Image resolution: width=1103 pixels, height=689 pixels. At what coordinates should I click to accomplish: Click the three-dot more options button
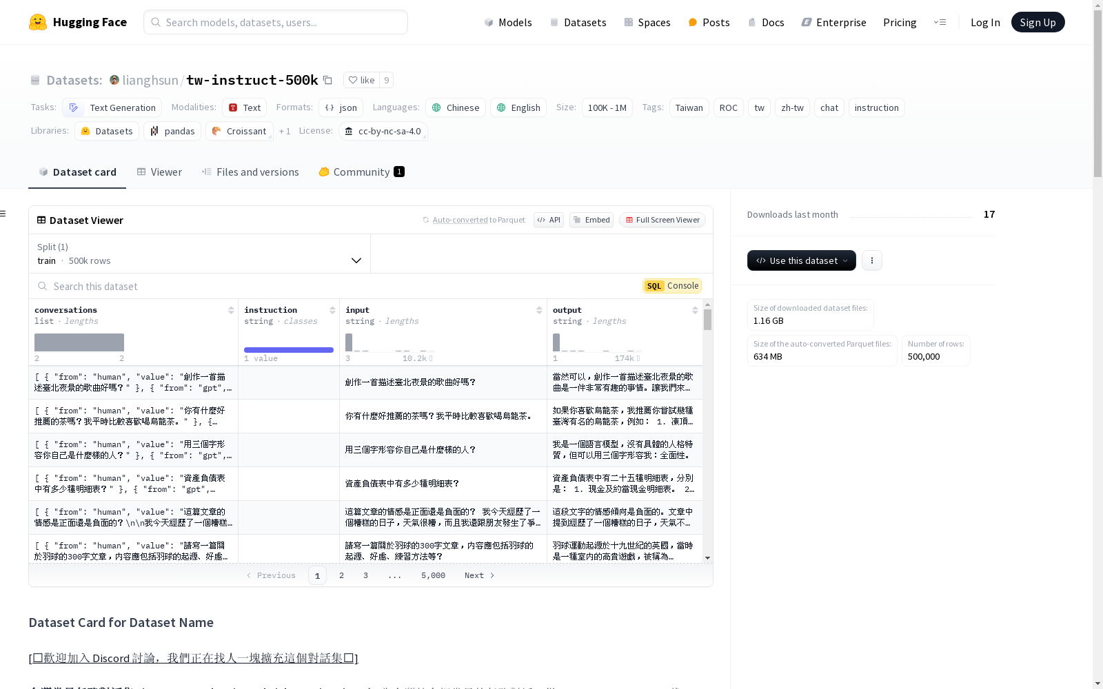coord(872,260)
